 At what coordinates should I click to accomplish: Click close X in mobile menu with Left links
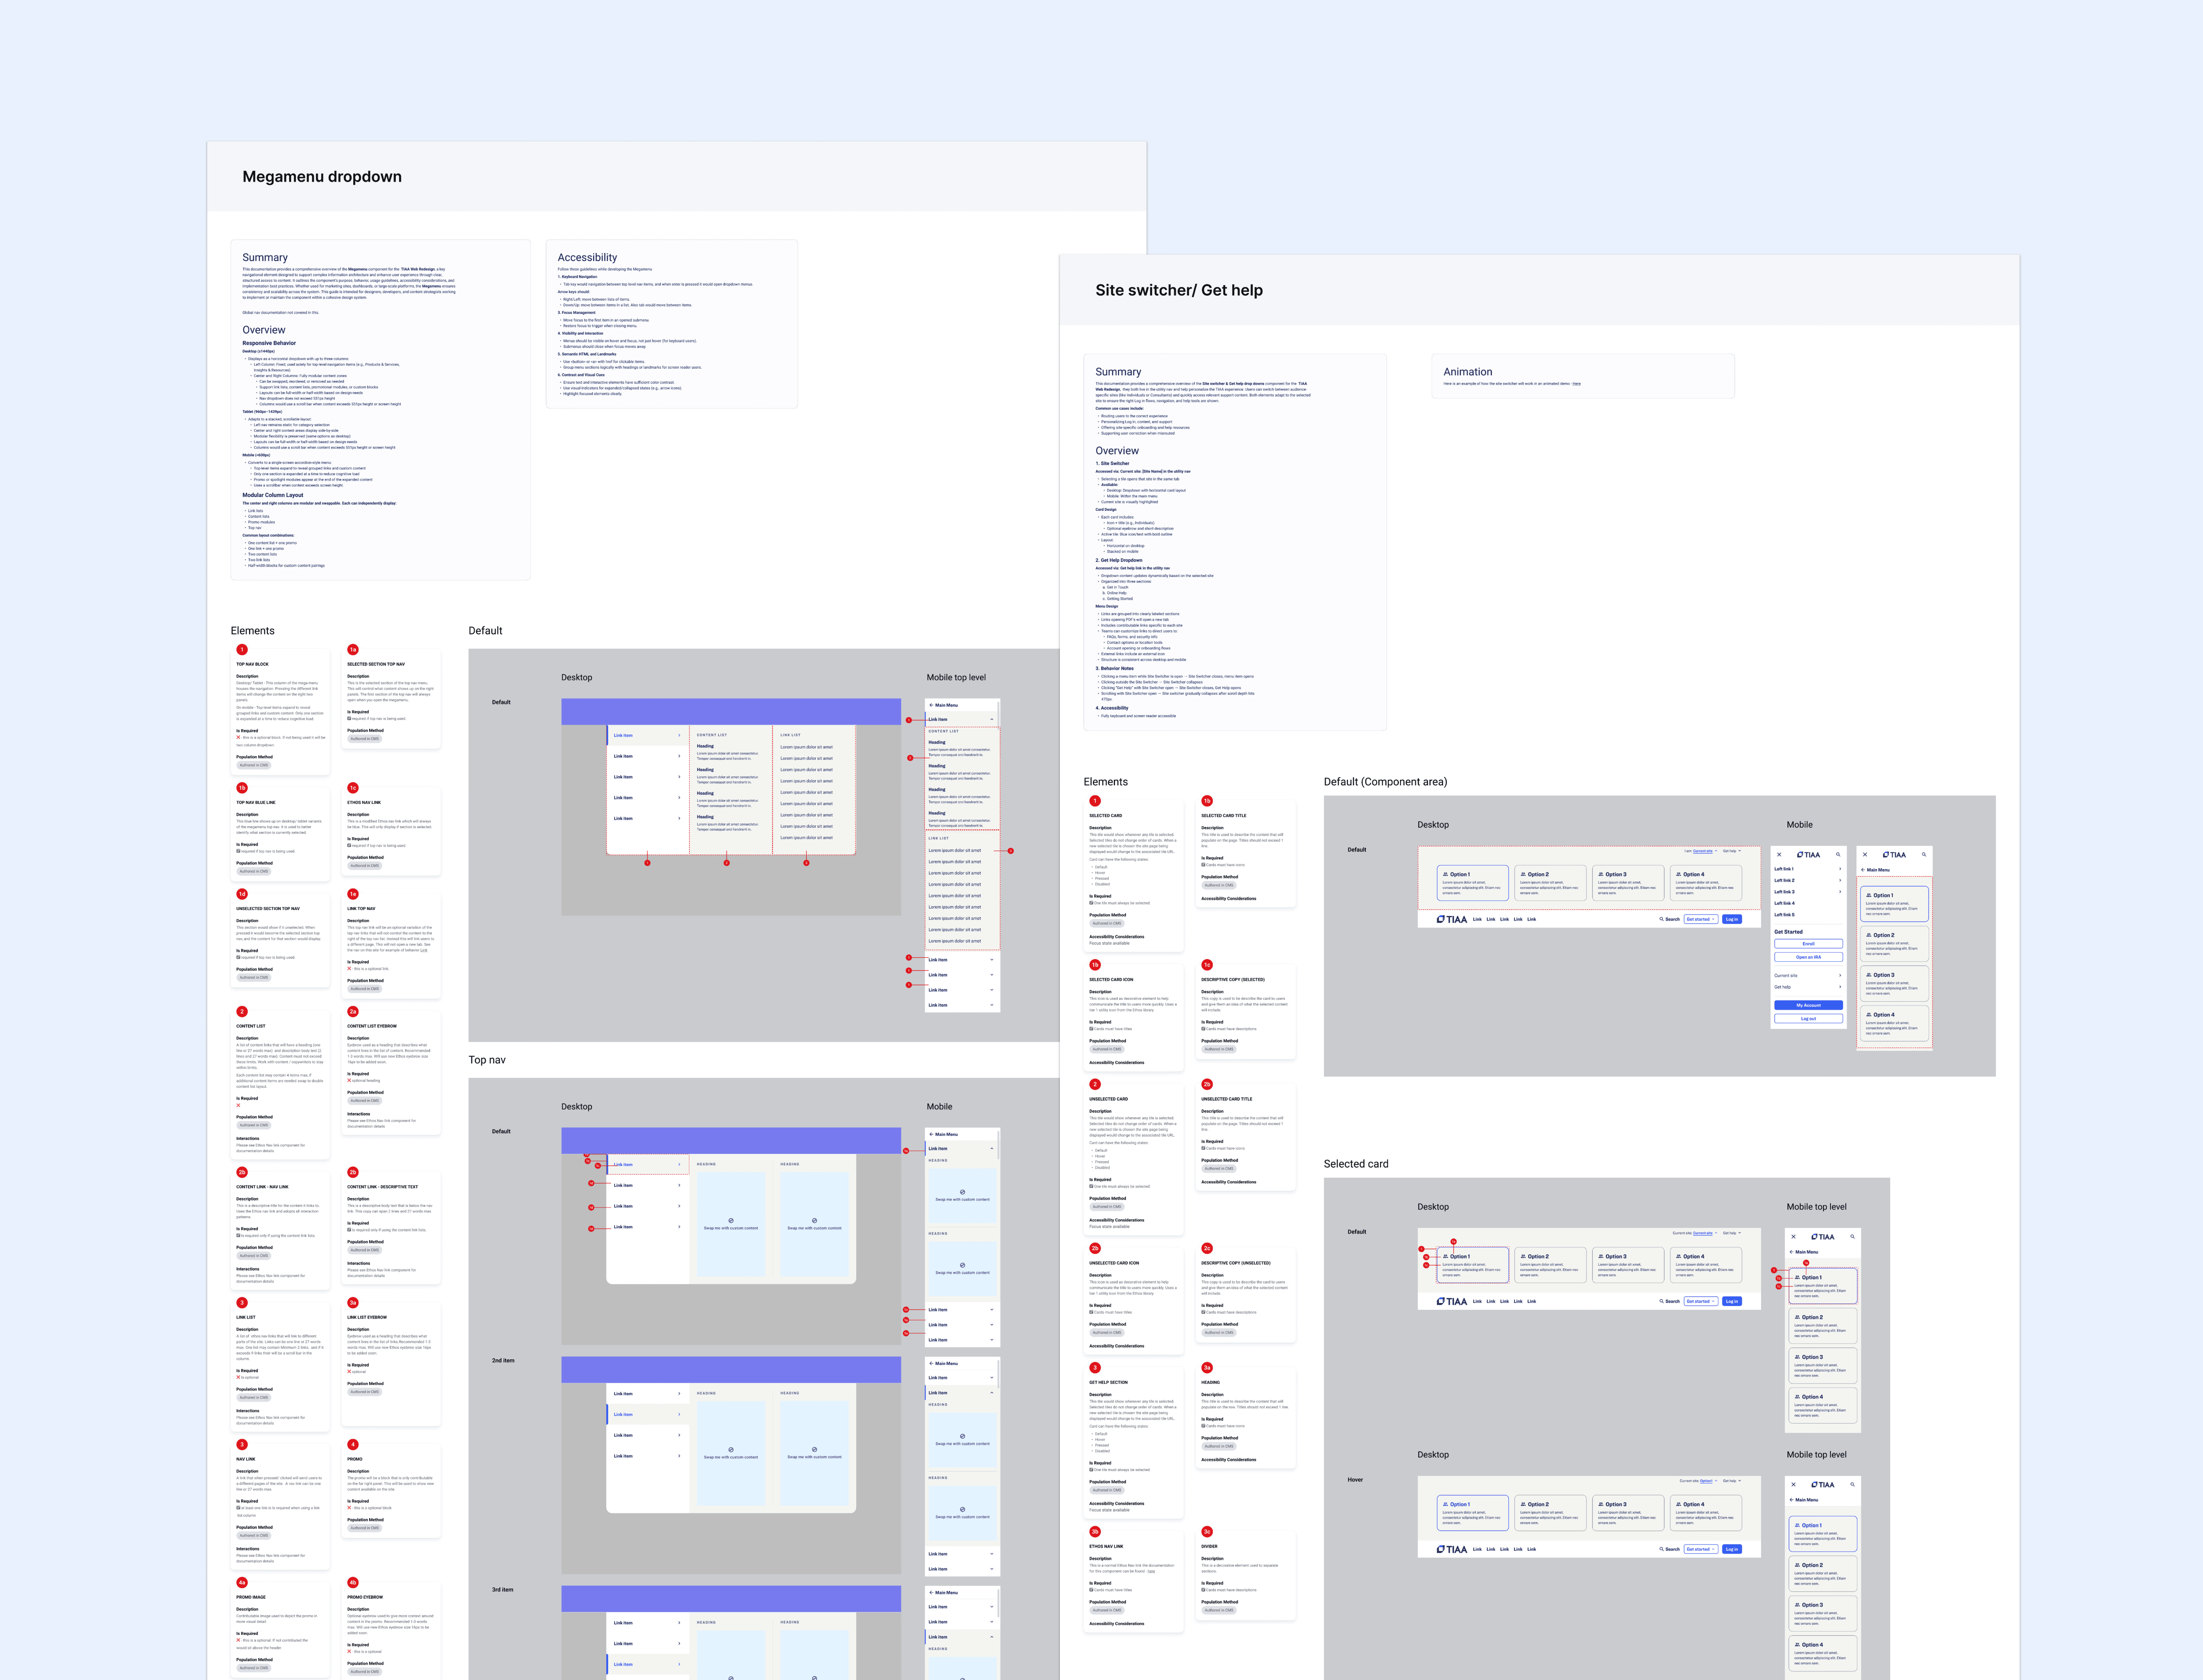coord(1779,855)
